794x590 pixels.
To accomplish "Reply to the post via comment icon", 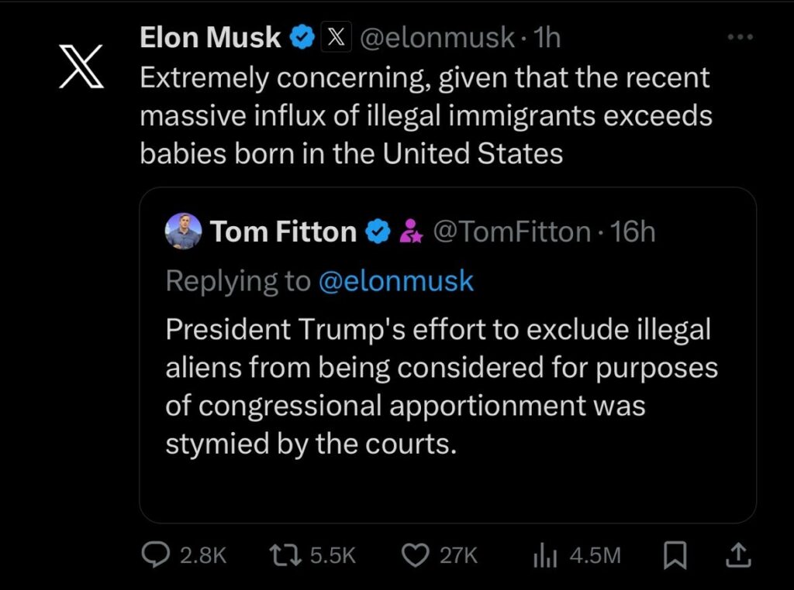I will pos(157,554).
